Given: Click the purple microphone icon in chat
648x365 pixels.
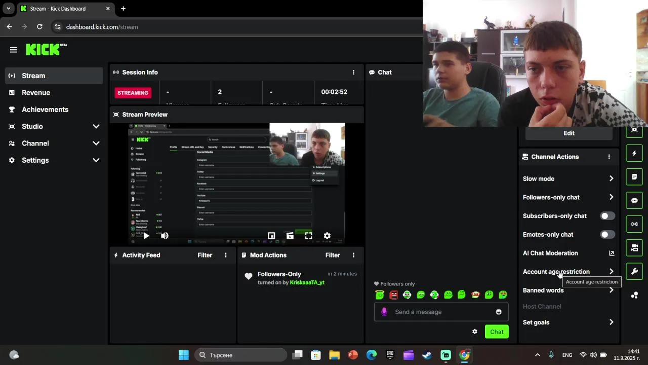Looking at the screenshot, I should (x=384, y=312).
